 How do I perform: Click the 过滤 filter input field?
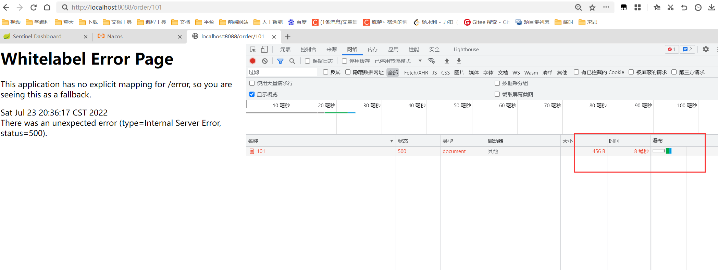[x=282, y=72]
